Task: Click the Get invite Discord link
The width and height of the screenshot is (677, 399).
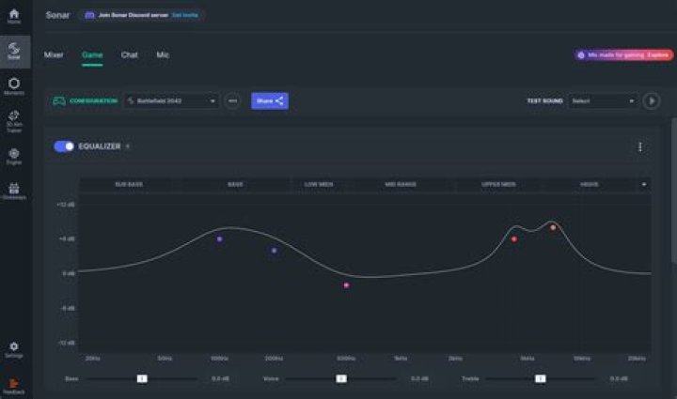Action: pos(185,15)
